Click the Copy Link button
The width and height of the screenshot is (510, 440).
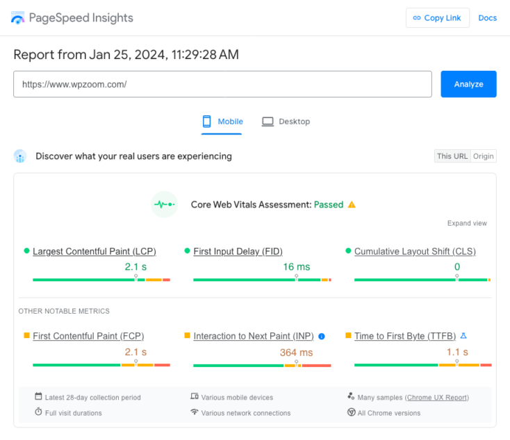pyautogui.click(x=438, y=18)
